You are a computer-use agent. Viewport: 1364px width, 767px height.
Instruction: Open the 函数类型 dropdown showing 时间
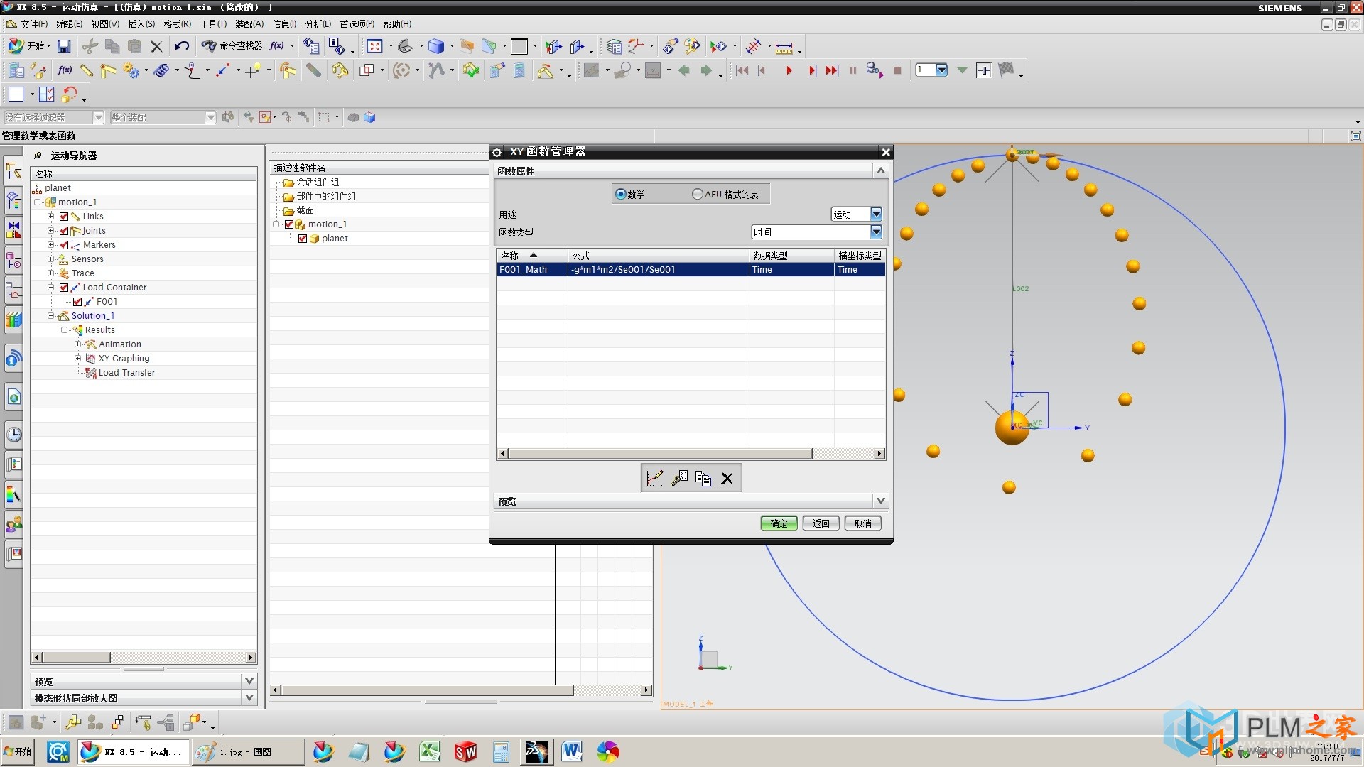pyautogui.click(x=816, y=232)
